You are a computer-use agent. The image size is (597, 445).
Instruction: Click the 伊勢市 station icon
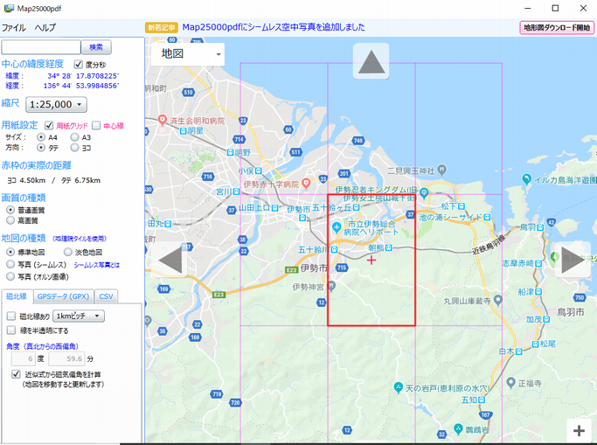click(x=302, y=218)
